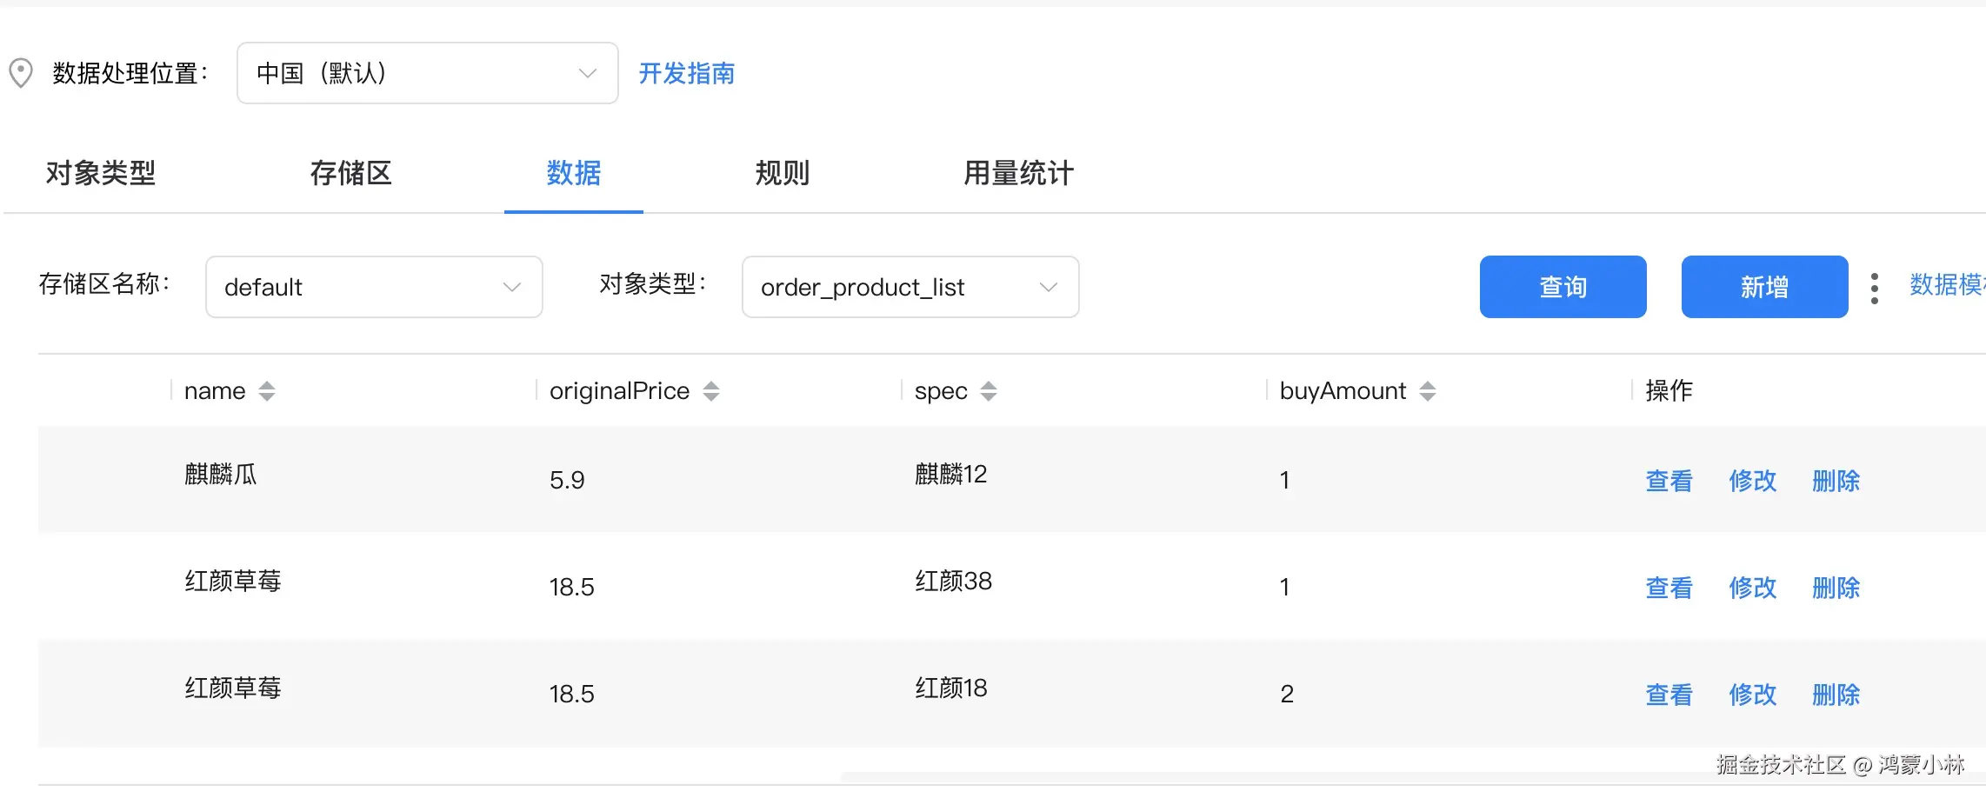The image size is (1986, 798).
Task: Switch to the 存储区 tab
Action: [350, 173]
